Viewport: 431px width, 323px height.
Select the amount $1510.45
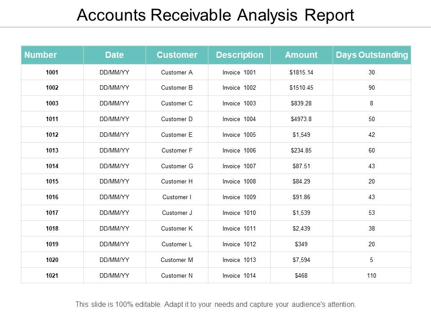point(301,87)
